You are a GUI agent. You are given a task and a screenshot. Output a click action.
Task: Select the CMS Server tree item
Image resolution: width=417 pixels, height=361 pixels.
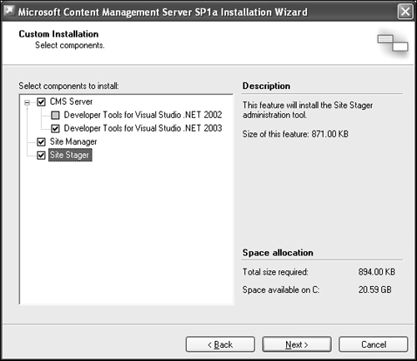71,101
